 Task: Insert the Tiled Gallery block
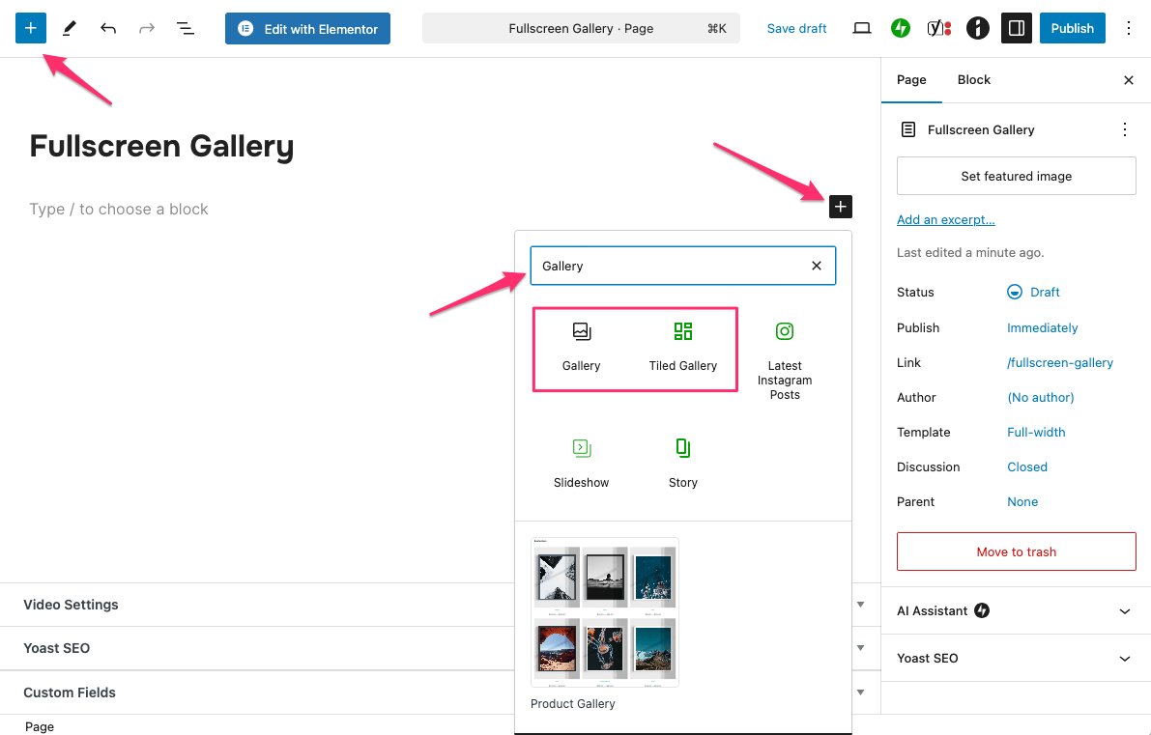click(x=682, y=348)
